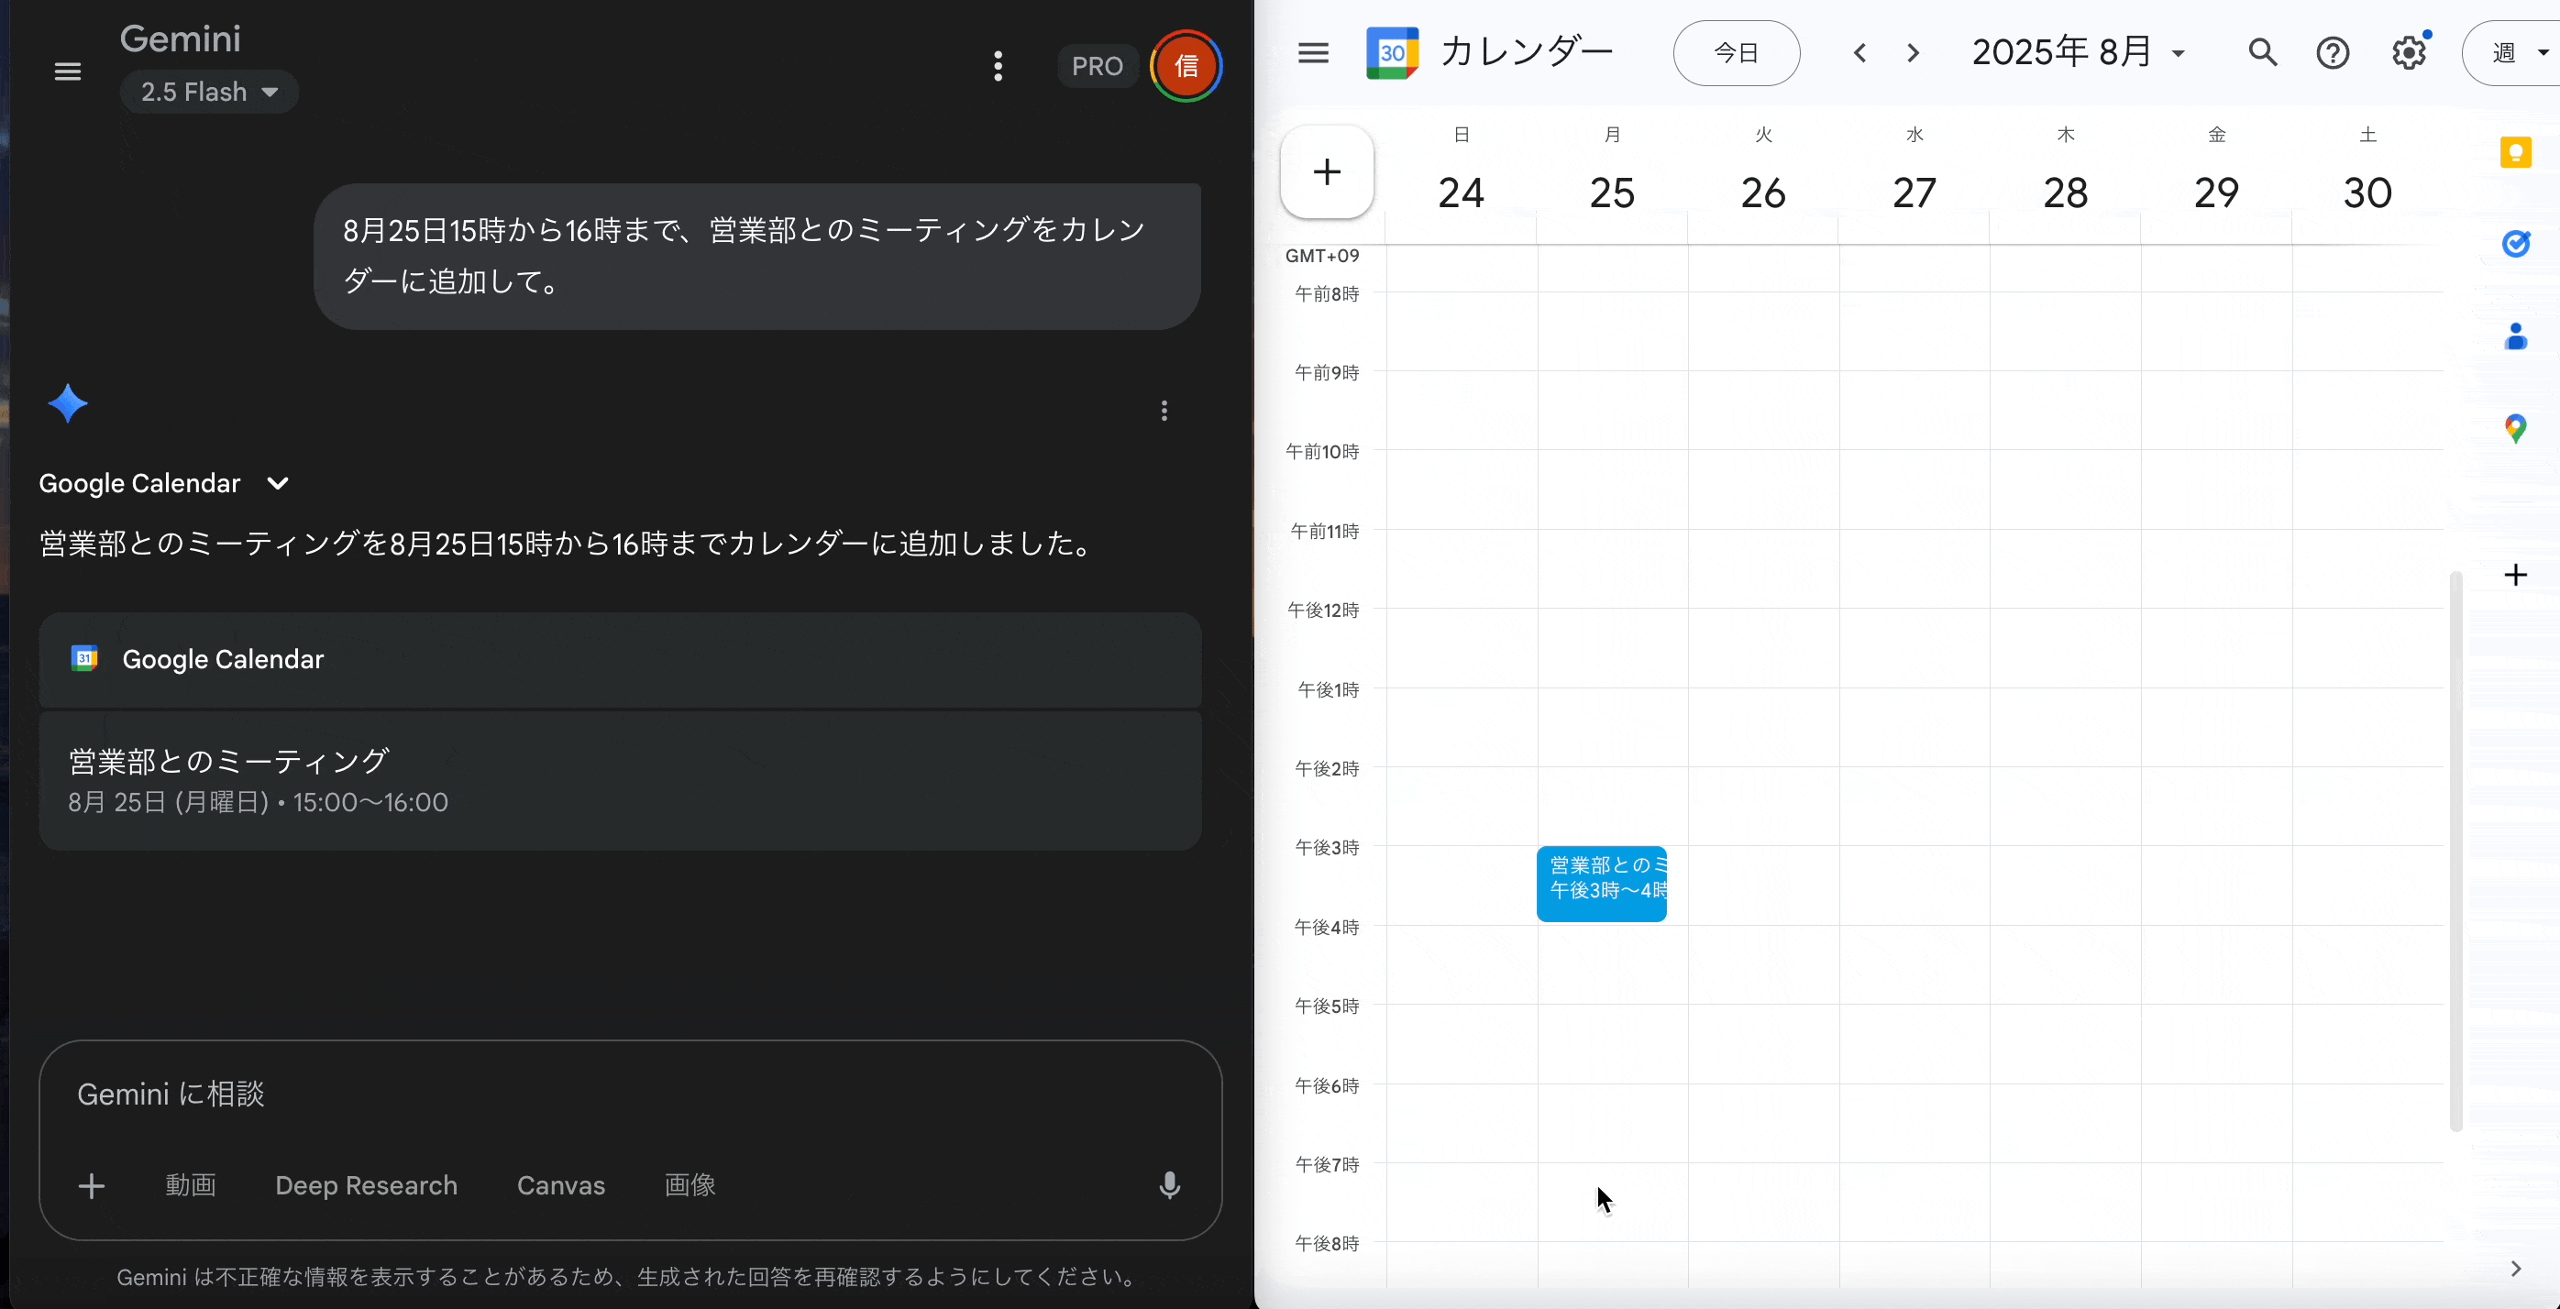Select the Deep Research option
This screenshot has width=2560, height=1309.
366,1185
